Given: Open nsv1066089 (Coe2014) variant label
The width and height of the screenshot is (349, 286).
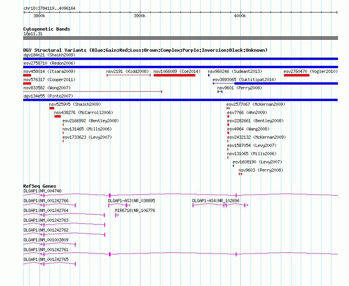Looking at the screenshot, I should pos(177,71).
